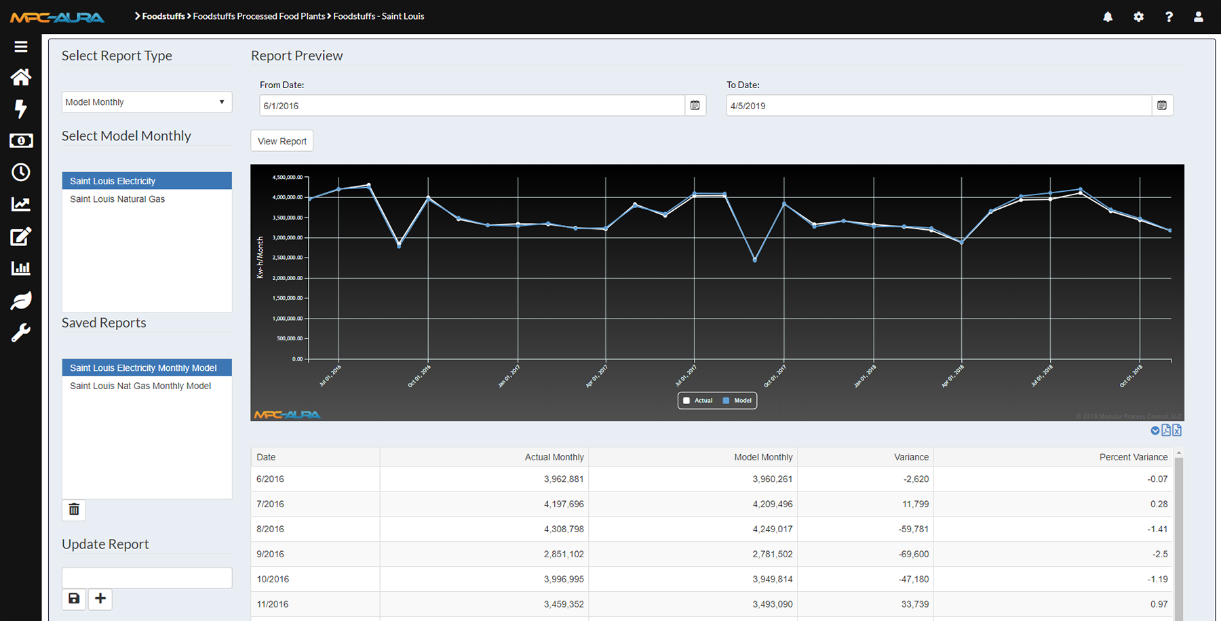Select Saint Louis Natural Gas model
This screenshot has height=621, width=1221.
point(147,199)
